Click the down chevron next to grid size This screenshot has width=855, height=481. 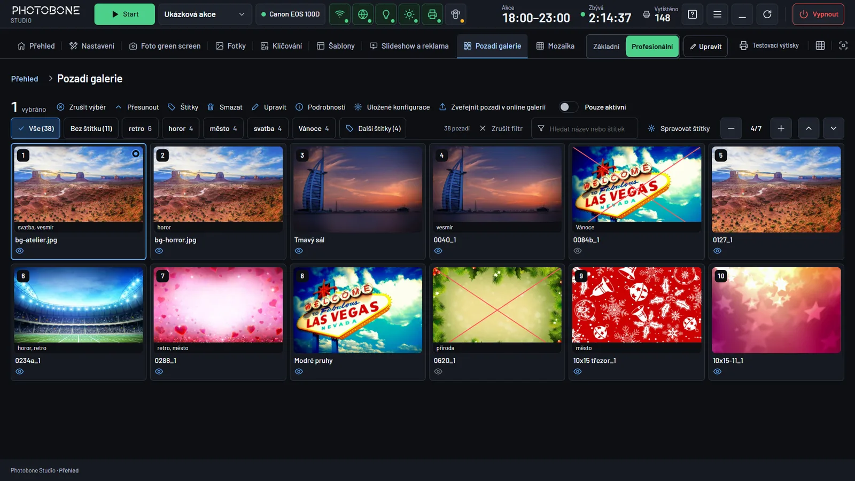(x=834, y=128)
